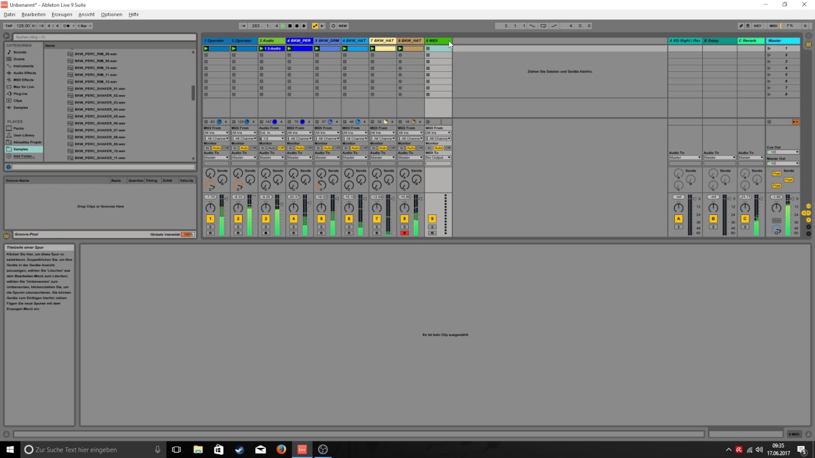The height and width of the screenshot is (458, 815).
Task: Open the Bearbeiten menu
Action: point(33,14)
